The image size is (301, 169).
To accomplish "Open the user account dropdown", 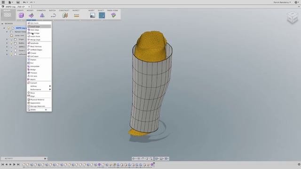I will pyautogui.click(x=282, y=2).
